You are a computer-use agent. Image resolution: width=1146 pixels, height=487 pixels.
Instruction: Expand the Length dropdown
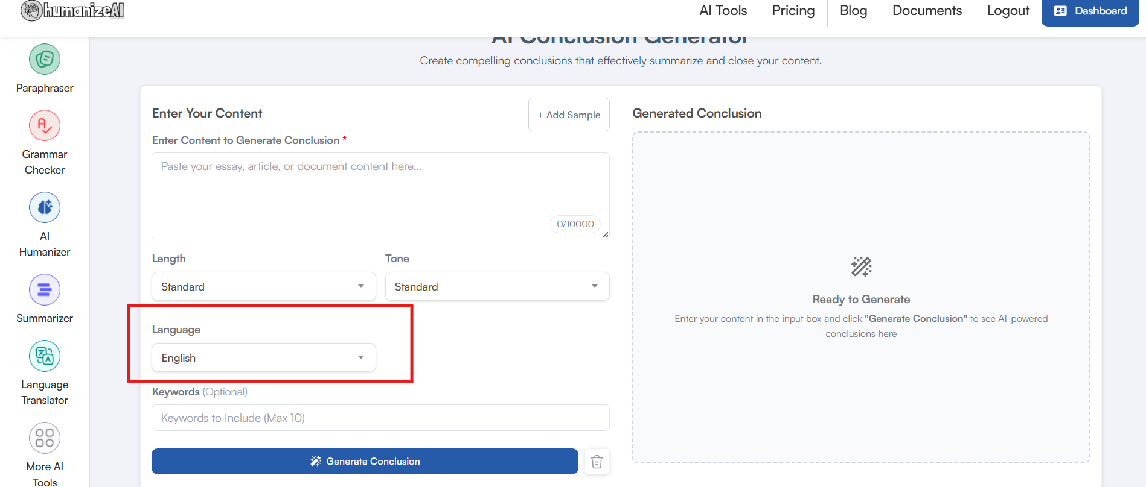pyautogui.click(x=263, y=286)
